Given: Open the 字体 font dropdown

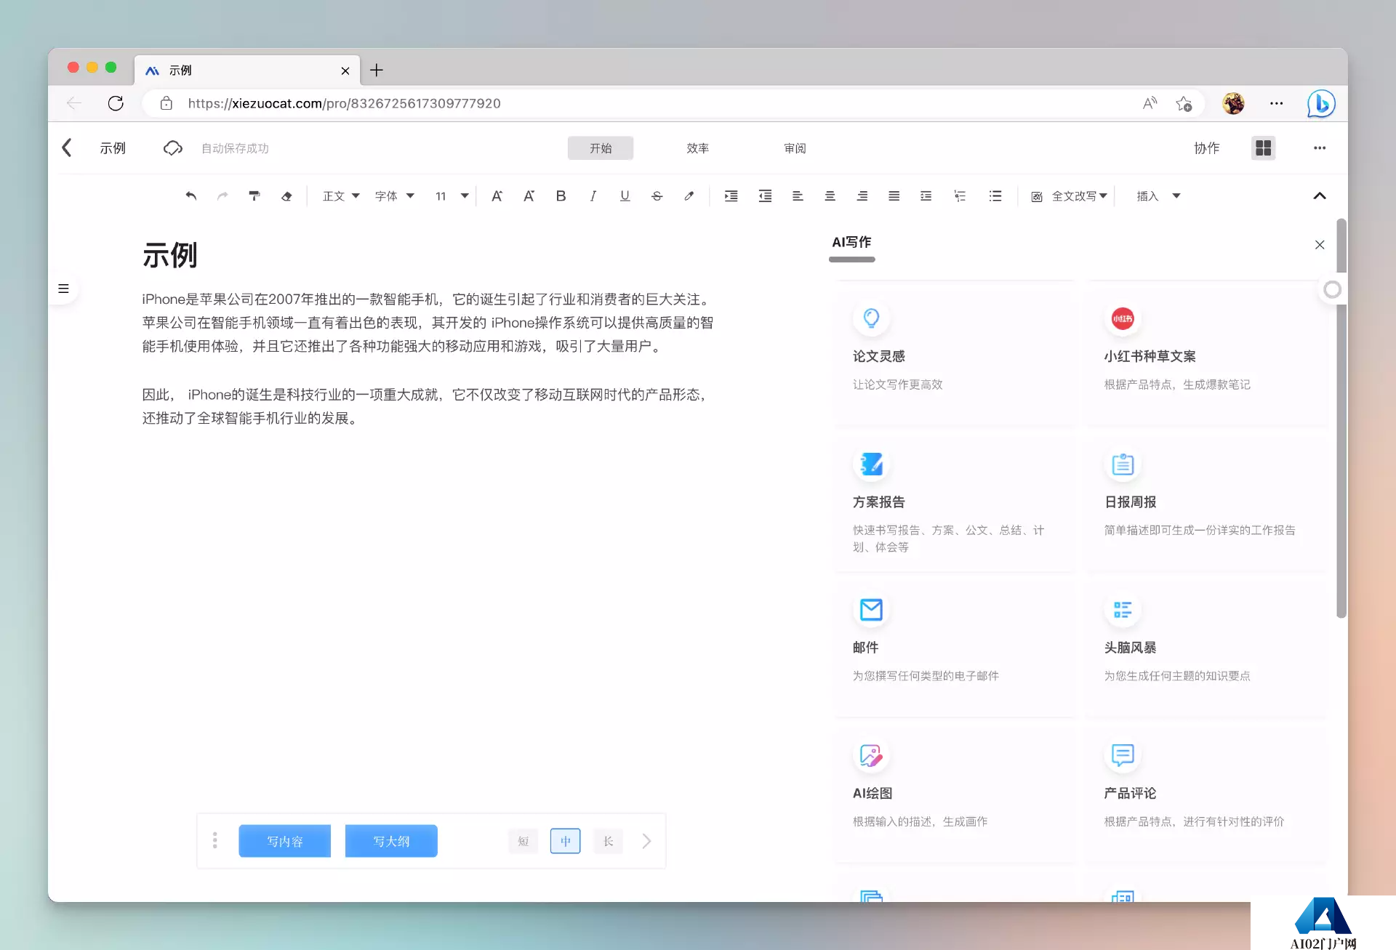Looking at the screenshot, I should [x=394, y=196].
